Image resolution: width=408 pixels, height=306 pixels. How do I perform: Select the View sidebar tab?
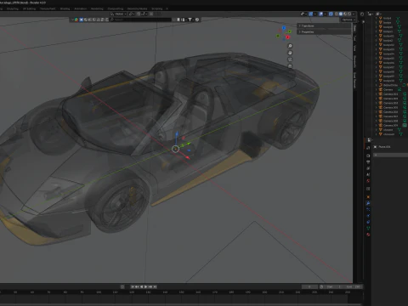[354, 48]
